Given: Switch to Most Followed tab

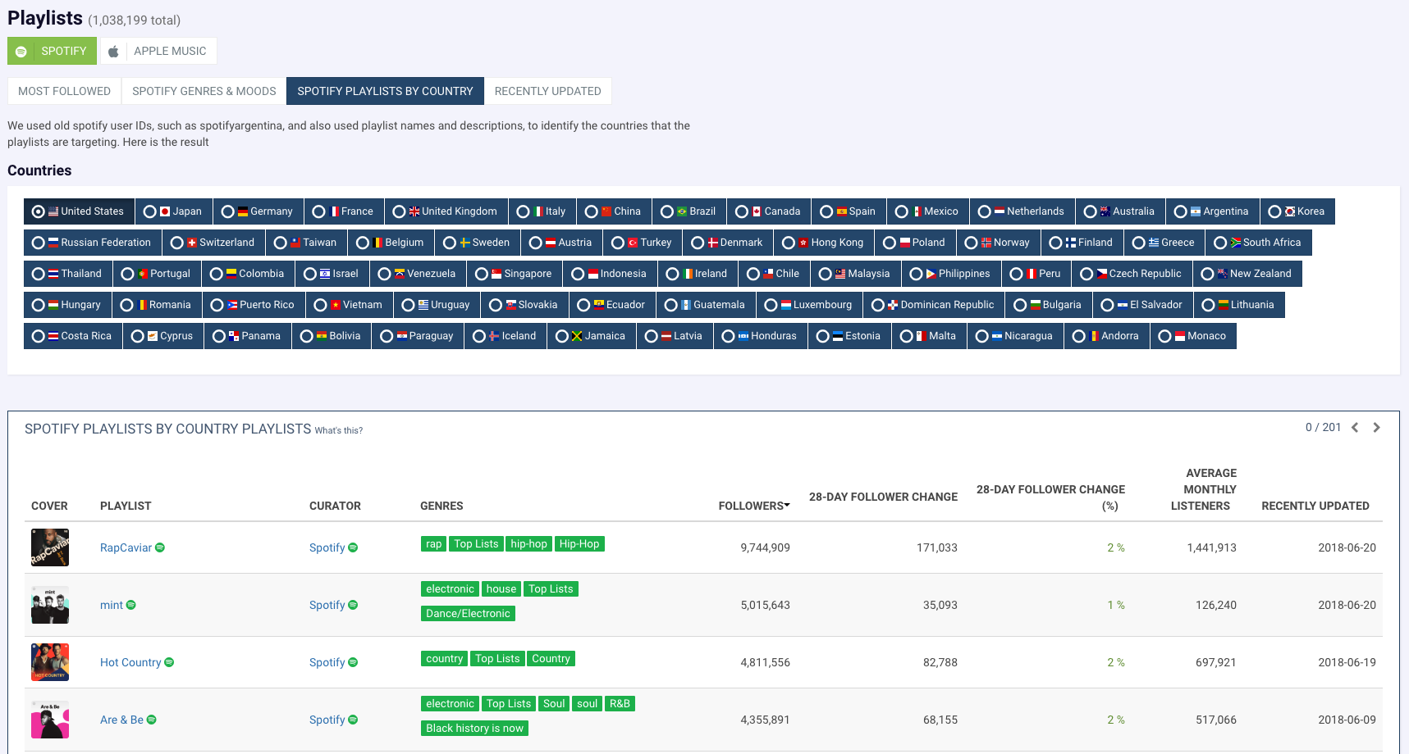Looking at the screenshot, I should [65, 91].
